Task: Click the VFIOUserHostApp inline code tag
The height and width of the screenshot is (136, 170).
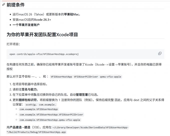Action: [x=61, y=77]
